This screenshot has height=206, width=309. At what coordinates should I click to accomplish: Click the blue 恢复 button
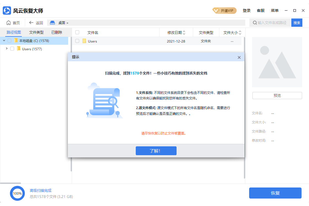click(x=275, y=193)
